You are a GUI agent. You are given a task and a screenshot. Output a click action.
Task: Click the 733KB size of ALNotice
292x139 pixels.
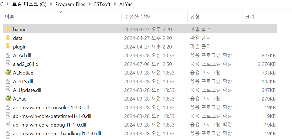268,73
